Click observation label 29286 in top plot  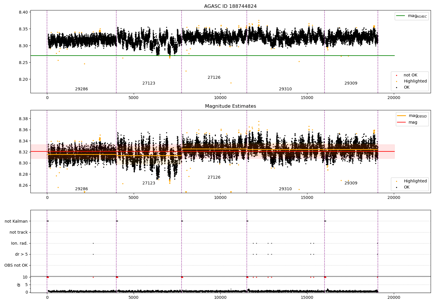pyautogui.click(x=81, y=89)
